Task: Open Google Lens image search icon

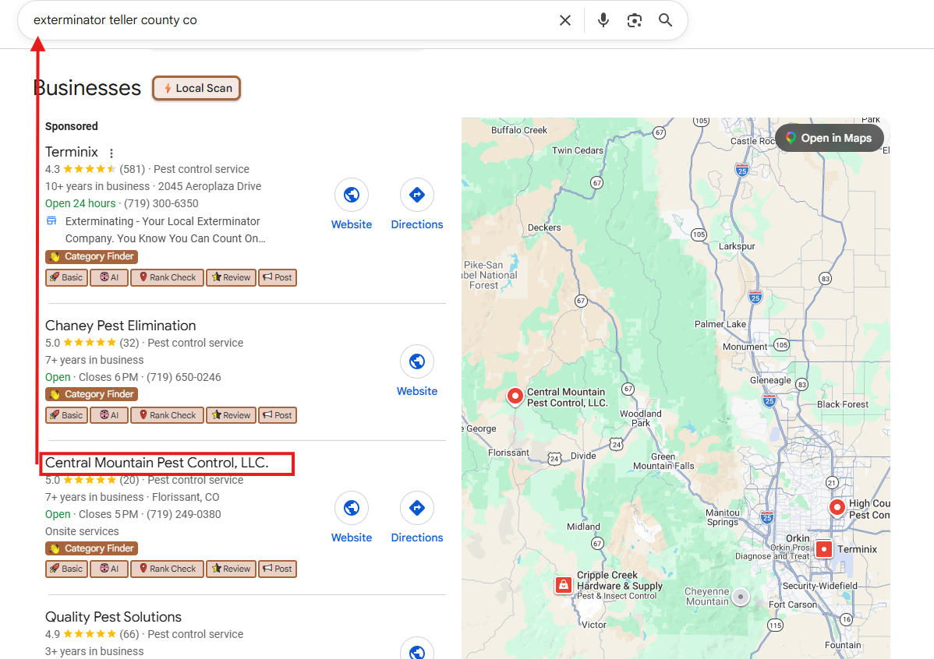Action: [634, 20]
